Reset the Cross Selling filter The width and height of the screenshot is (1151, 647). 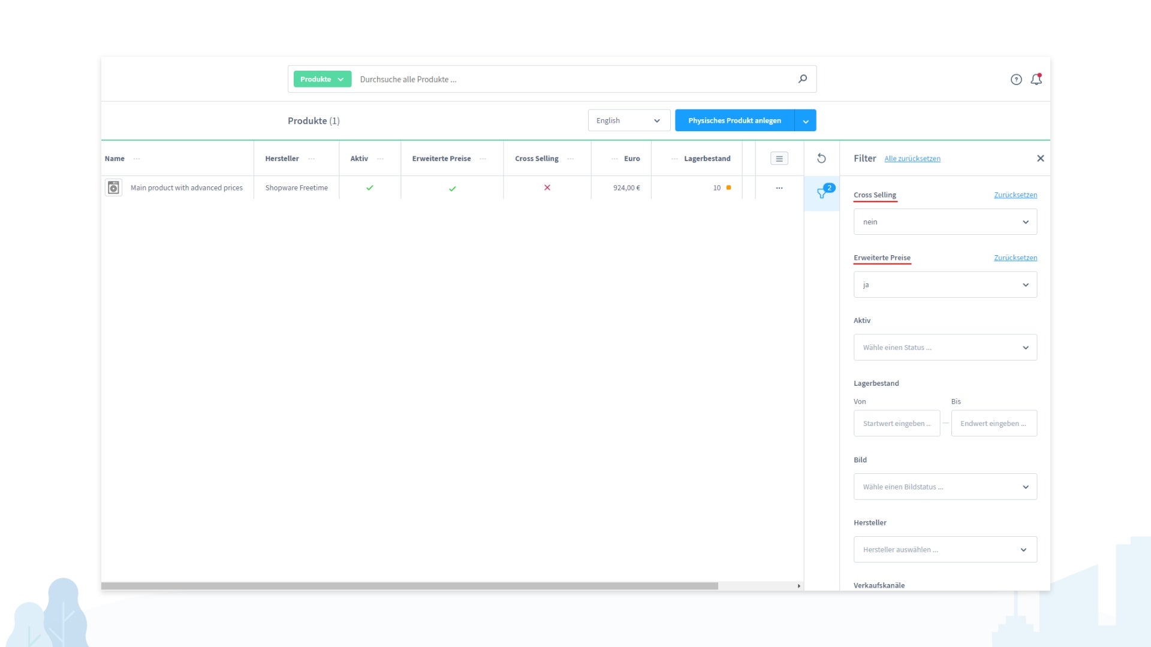(1015, 195)
